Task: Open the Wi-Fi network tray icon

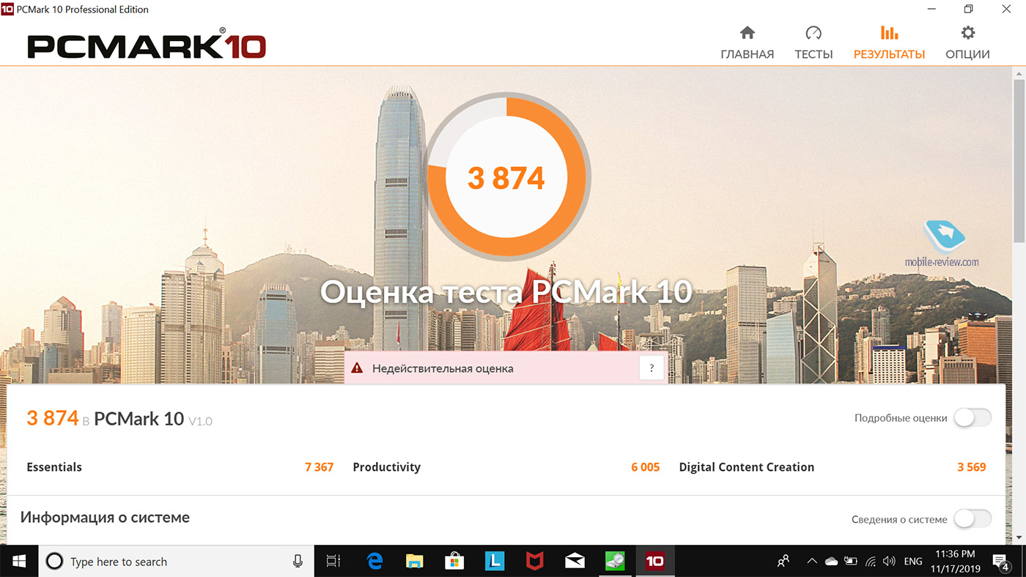Action: pyautogui.click(x=871, y=562)
